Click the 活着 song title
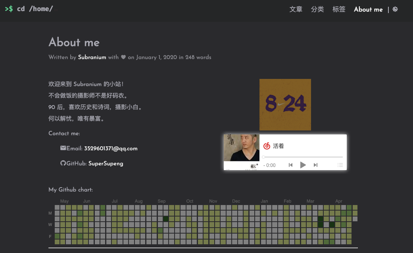 point(279,146)
